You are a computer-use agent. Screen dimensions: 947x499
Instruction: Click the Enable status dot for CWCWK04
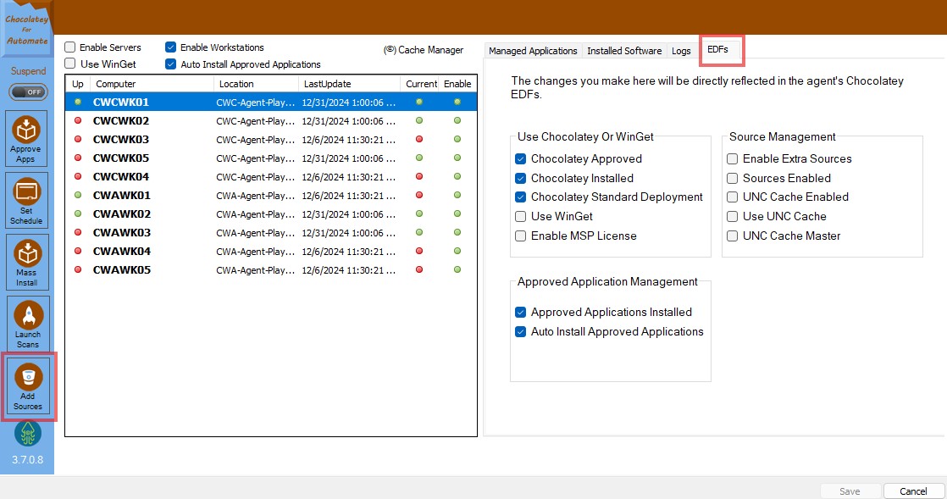[457, 177]
